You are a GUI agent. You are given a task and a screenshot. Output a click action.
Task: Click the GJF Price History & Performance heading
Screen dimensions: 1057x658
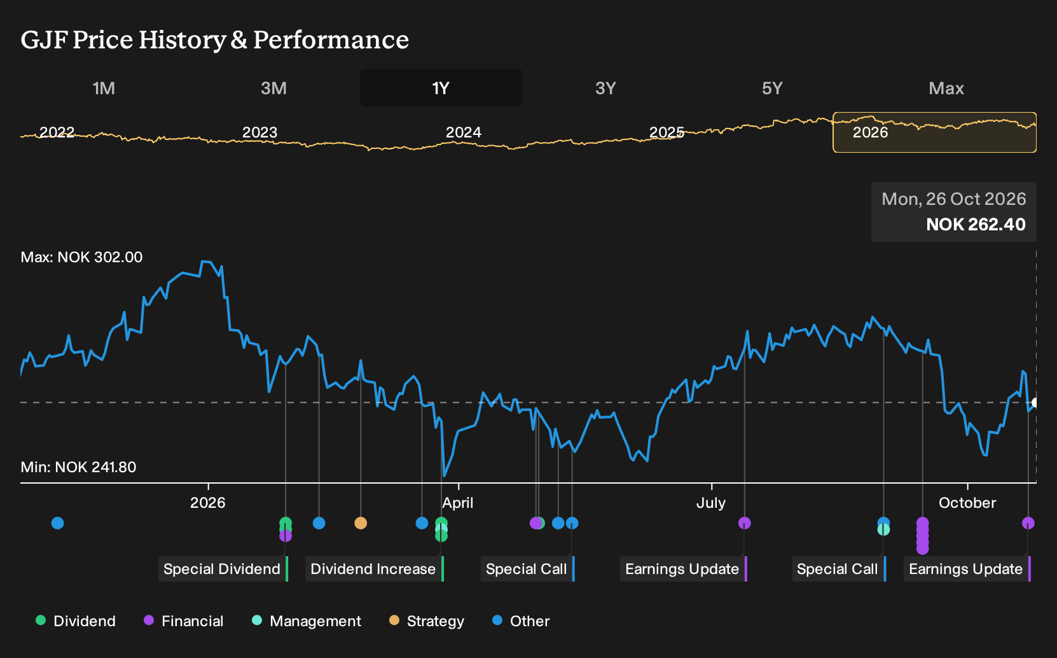pos(215,39)
